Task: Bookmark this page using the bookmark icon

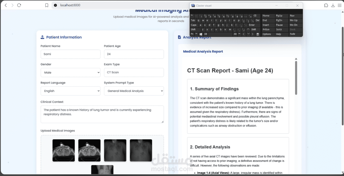Action: click(47, 5)
